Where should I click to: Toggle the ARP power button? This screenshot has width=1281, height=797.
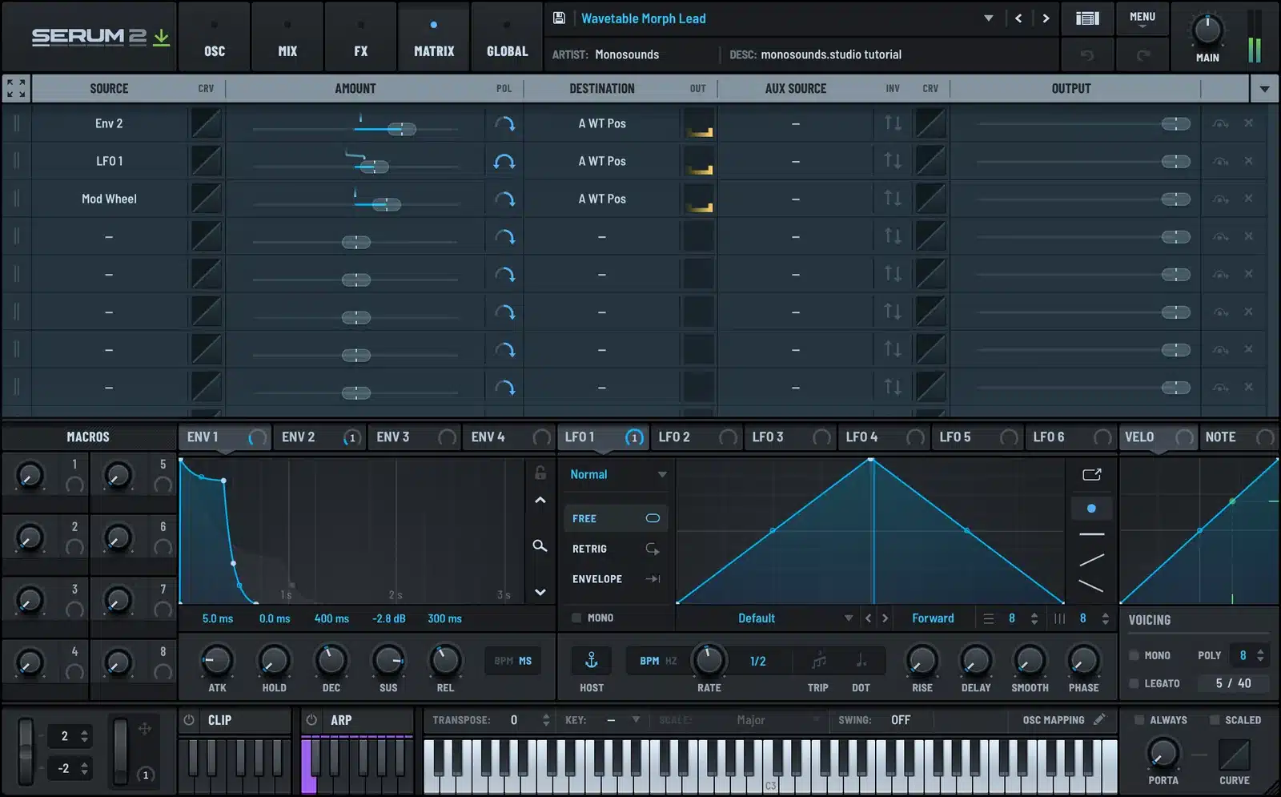[x=312, y=720]
